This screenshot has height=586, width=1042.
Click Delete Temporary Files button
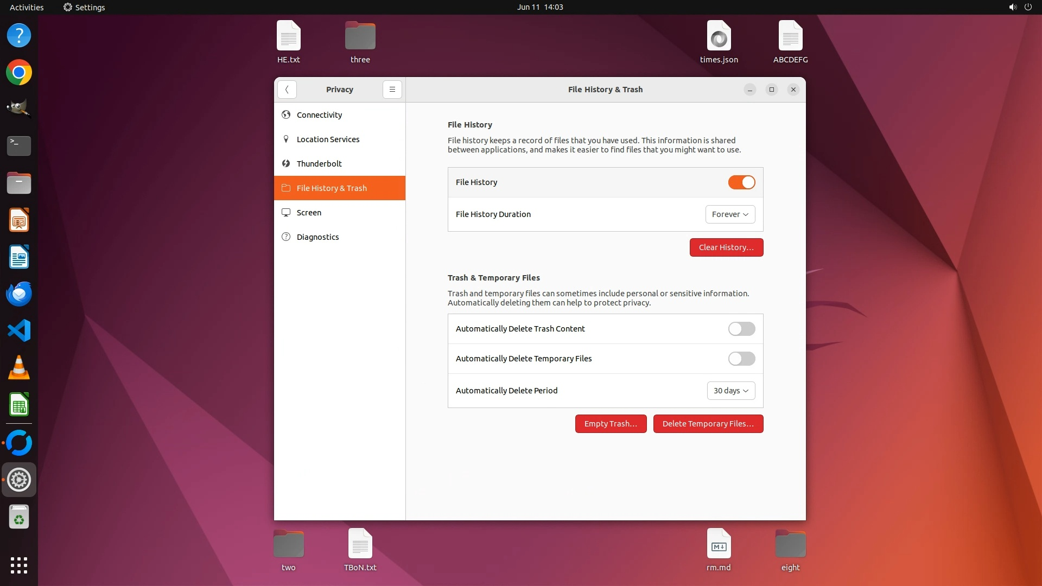[x=708, y=424]
